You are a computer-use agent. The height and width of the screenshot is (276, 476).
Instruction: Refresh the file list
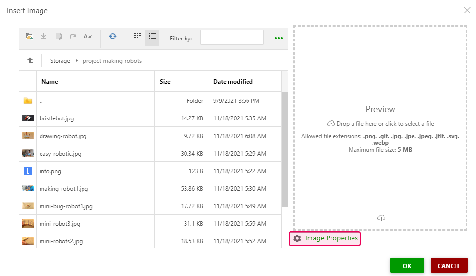[x=113, y=37]
